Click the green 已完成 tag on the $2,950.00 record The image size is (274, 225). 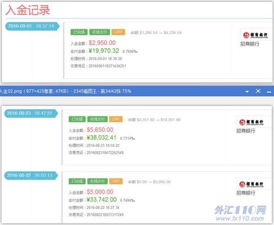[79, 32]
